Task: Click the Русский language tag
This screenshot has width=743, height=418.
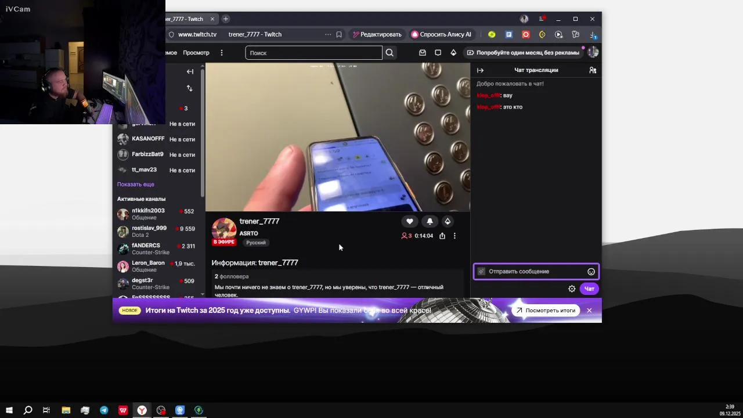Action: [256, 243]
